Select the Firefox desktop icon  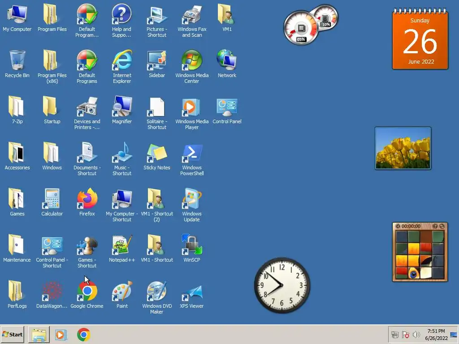pyautogui.click(x=87, y=203)
